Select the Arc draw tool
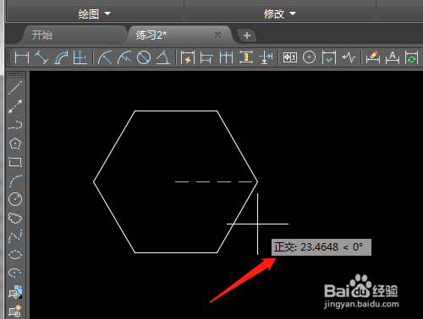Screen dimensions: 423x319 [15, 181]
